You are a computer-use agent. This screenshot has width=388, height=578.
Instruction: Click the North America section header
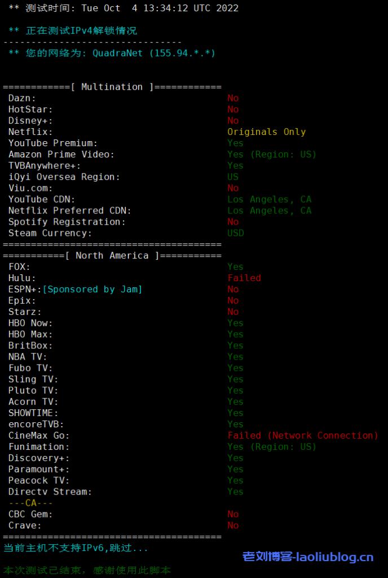pyautogui.click(x=112, y=256)
